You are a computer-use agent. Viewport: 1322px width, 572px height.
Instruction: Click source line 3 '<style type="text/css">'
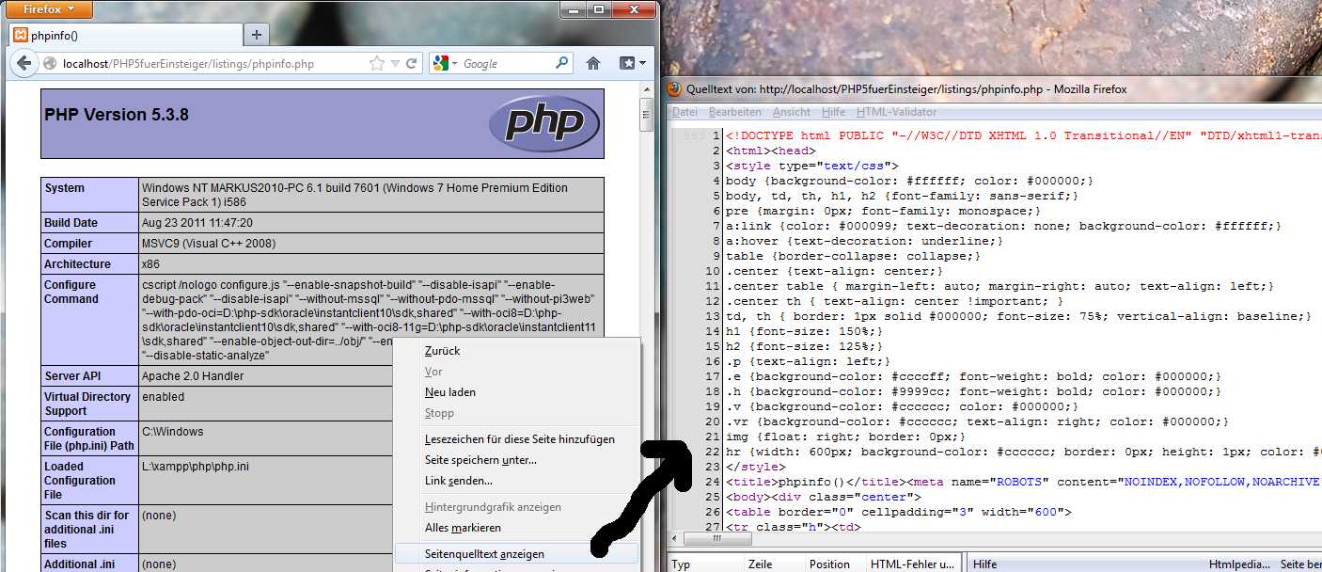(x=812, y=166)
